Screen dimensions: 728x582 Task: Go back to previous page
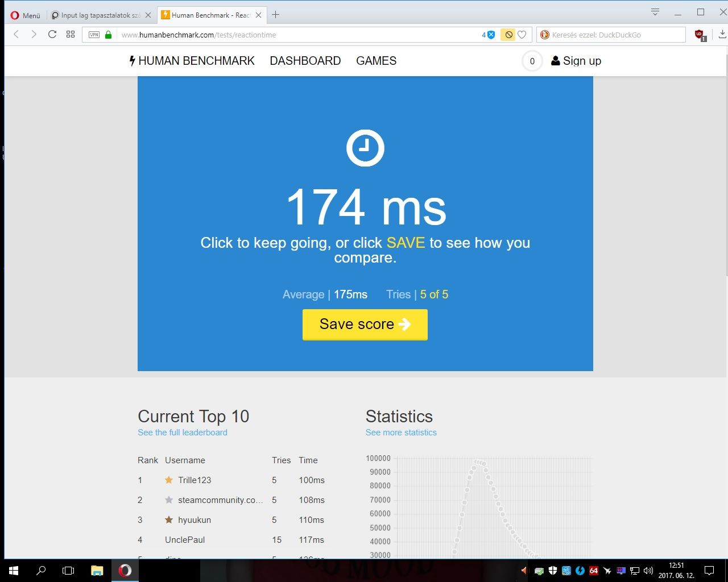pos(16,35)
